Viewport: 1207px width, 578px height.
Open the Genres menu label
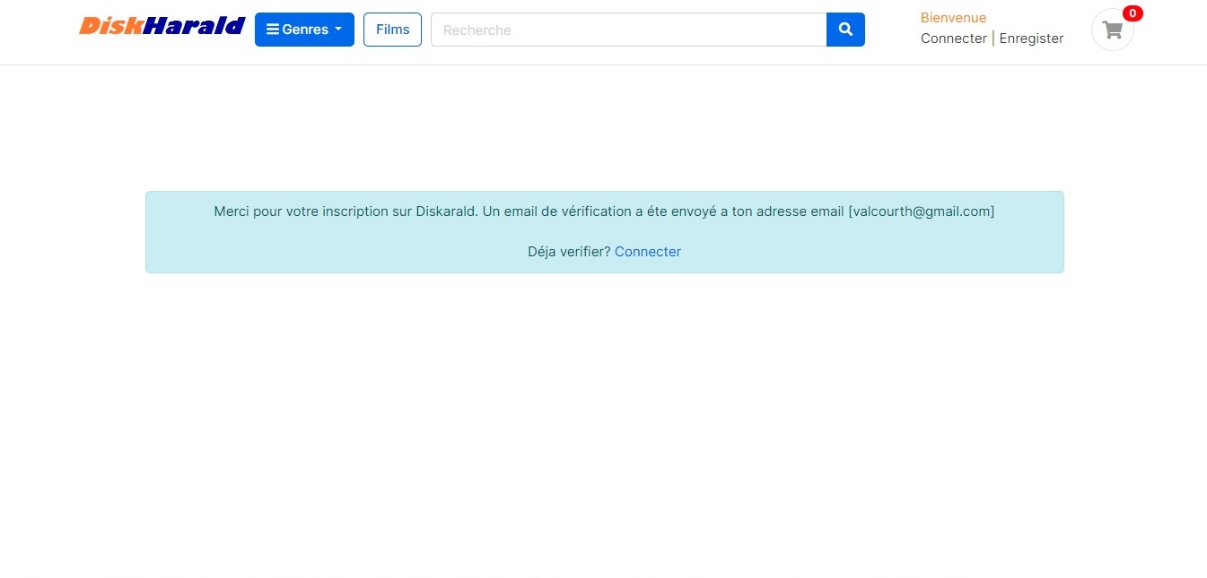[305, 30]
